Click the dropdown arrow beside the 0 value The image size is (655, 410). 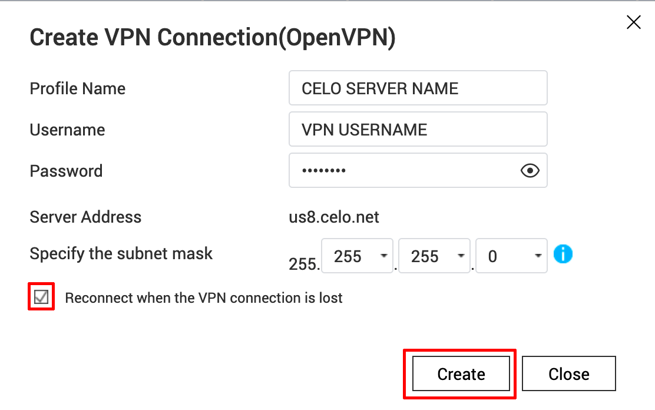538,255
